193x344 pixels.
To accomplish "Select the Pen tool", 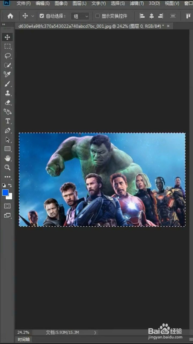I will click(7, 131).
